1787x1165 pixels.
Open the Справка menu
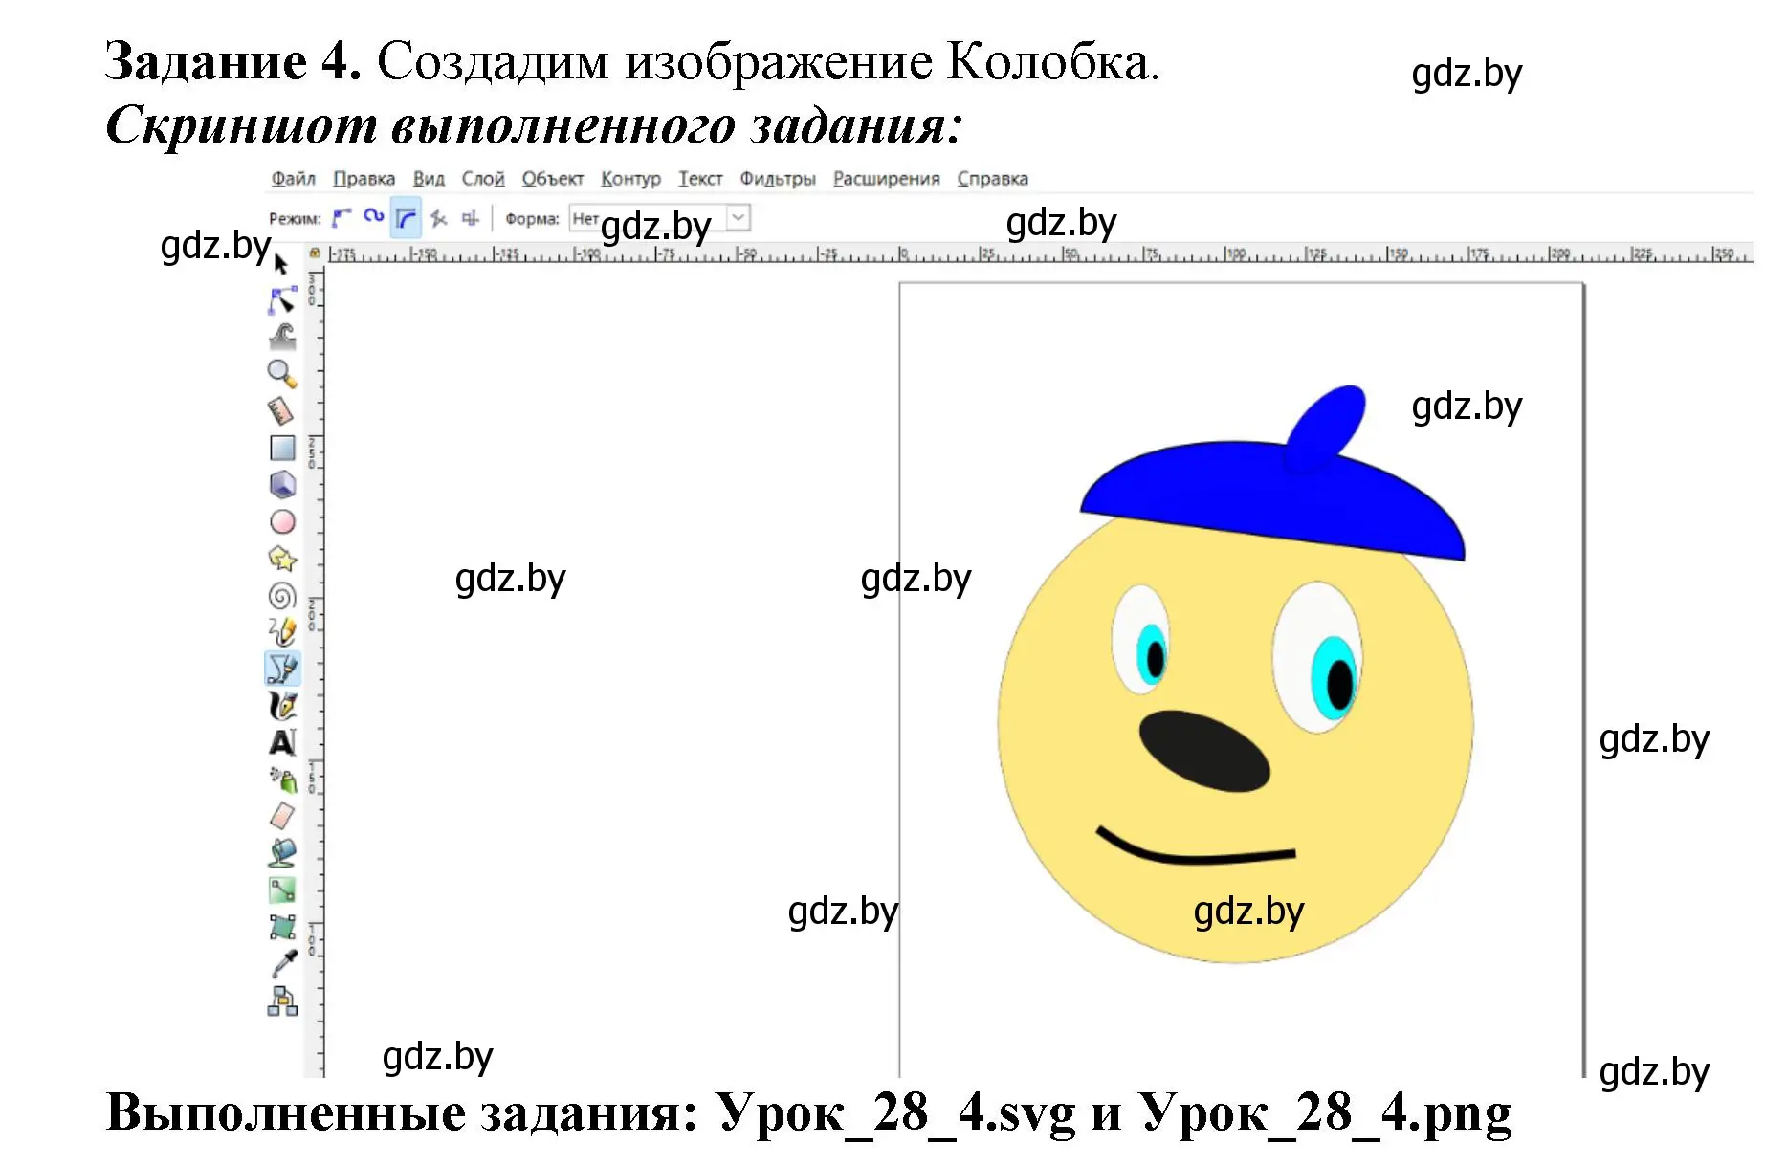click(x=993, y=179)
